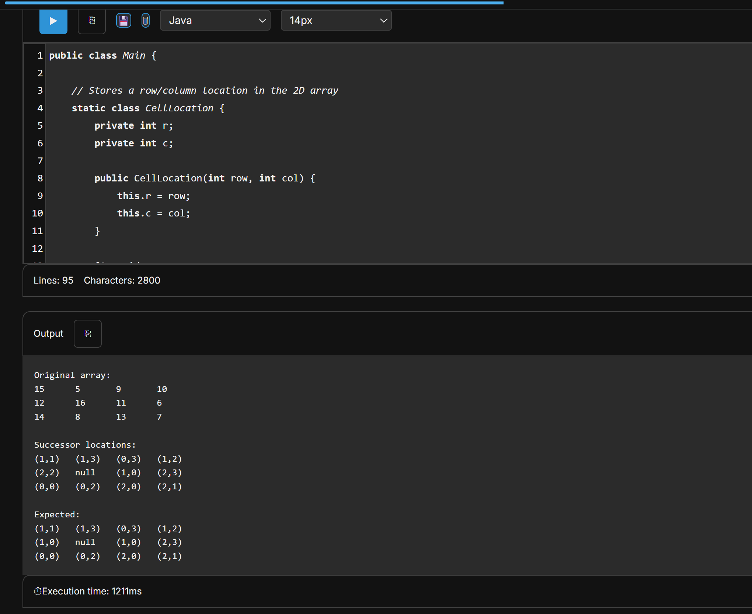This screenshot has width=752, height=614.
Task: Copy the editor code with copy icon
Action: pyautogui.click(x=92, y=20)
